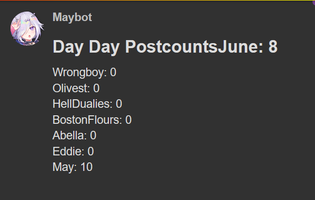Click the BostonFlours: 0 entry
The height and width of the screenshot is (200, 315).
point(92,120)
